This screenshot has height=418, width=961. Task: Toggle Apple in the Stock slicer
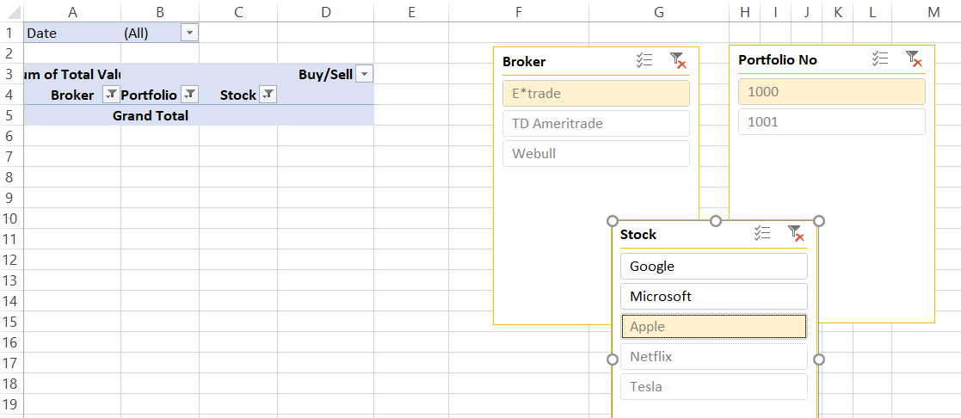713,327
